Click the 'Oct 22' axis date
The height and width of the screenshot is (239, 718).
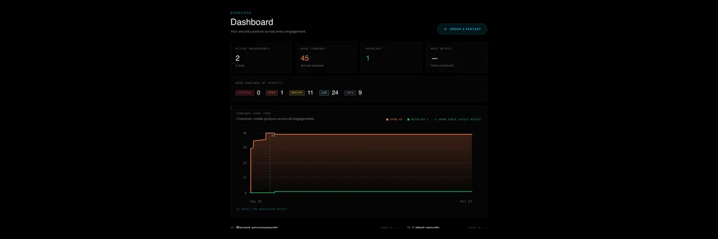(x=466, y=202)
